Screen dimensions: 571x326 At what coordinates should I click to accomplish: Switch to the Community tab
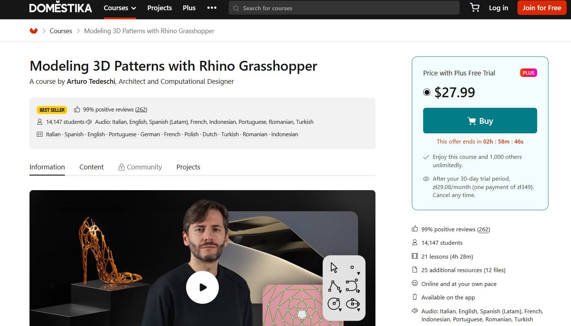pyautogui.click(x=140, y=167)
